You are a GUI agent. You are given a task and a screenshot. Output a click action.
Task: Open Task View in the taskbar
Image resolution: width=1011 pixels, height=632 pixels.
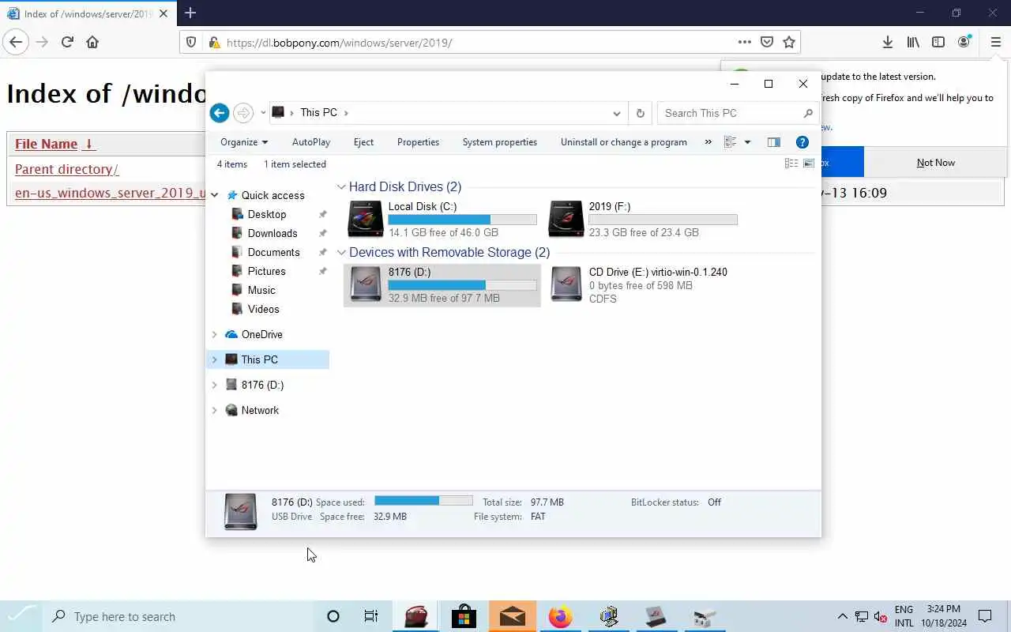[x=370, y=616]
